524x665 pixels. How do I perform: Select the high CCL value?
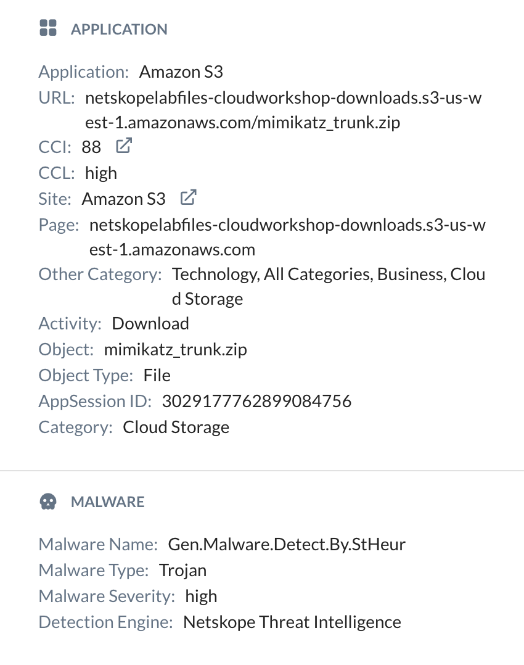click(x=100, y=173)
